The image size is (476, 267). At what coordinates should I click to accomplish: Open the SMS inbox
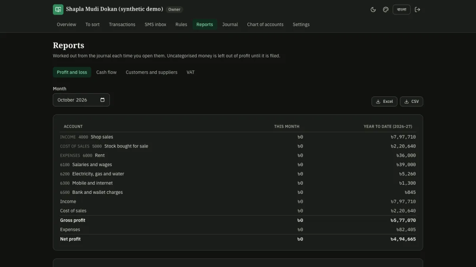[155, 25]
